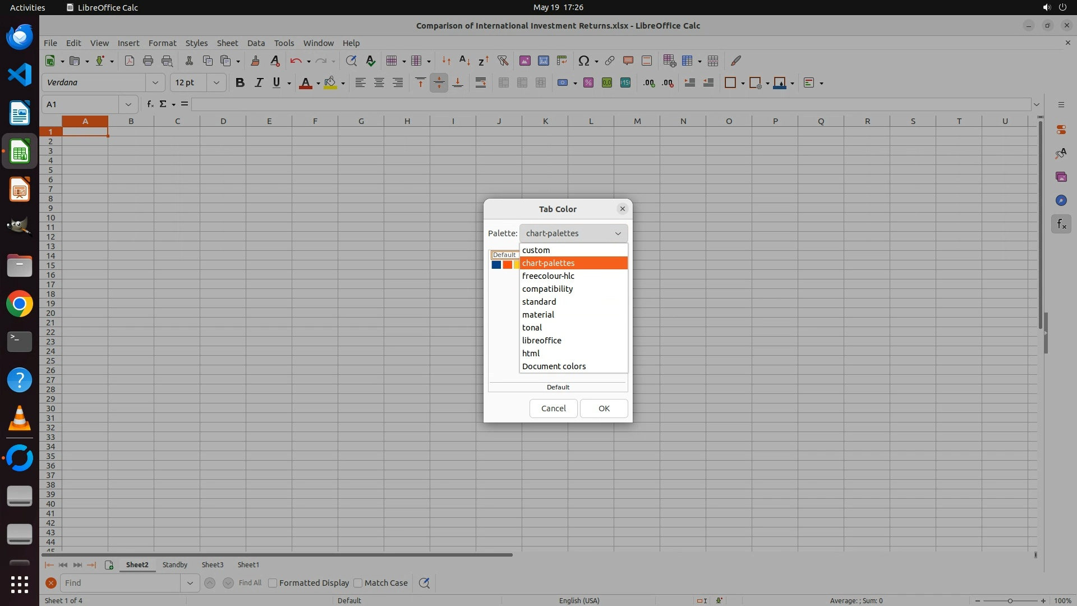This screenshot has height=606, width=1077.
Task: Click the Italic formatting icon
Action: click(x=259, y=82)
